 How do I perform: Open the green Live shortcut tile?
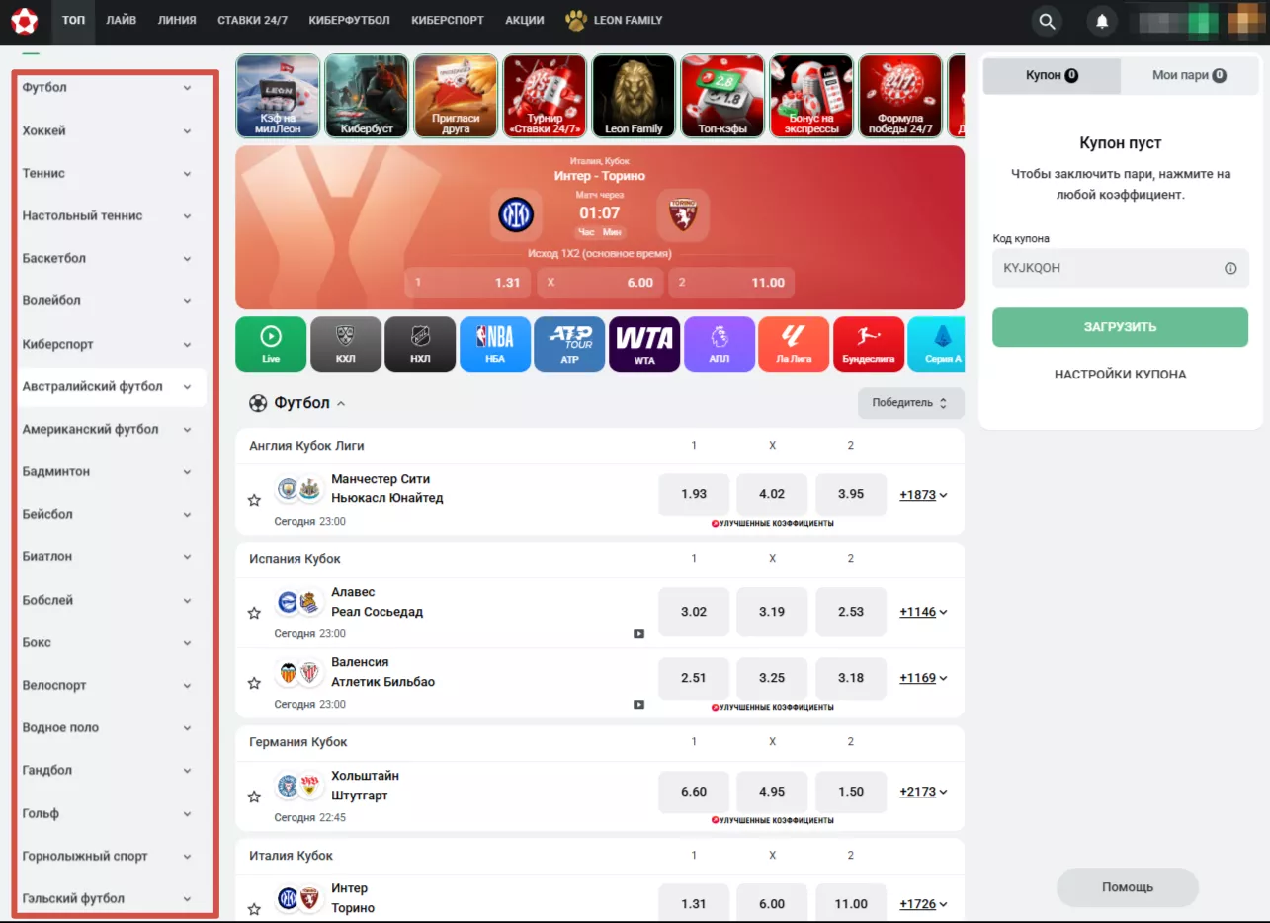pos(271,344)
